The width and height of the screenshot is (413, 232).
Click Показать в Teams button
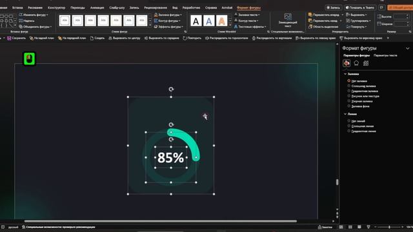click(360, 8)
